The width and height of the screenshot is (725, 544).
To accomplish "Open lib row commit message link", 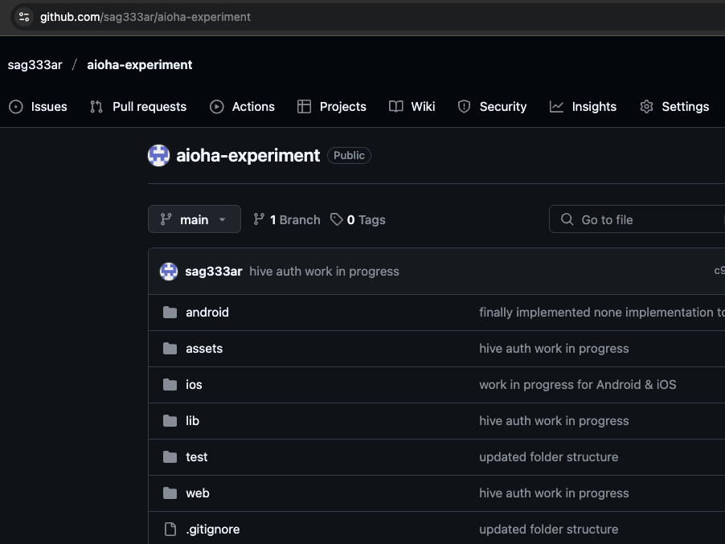I will (x=554, y=420).
